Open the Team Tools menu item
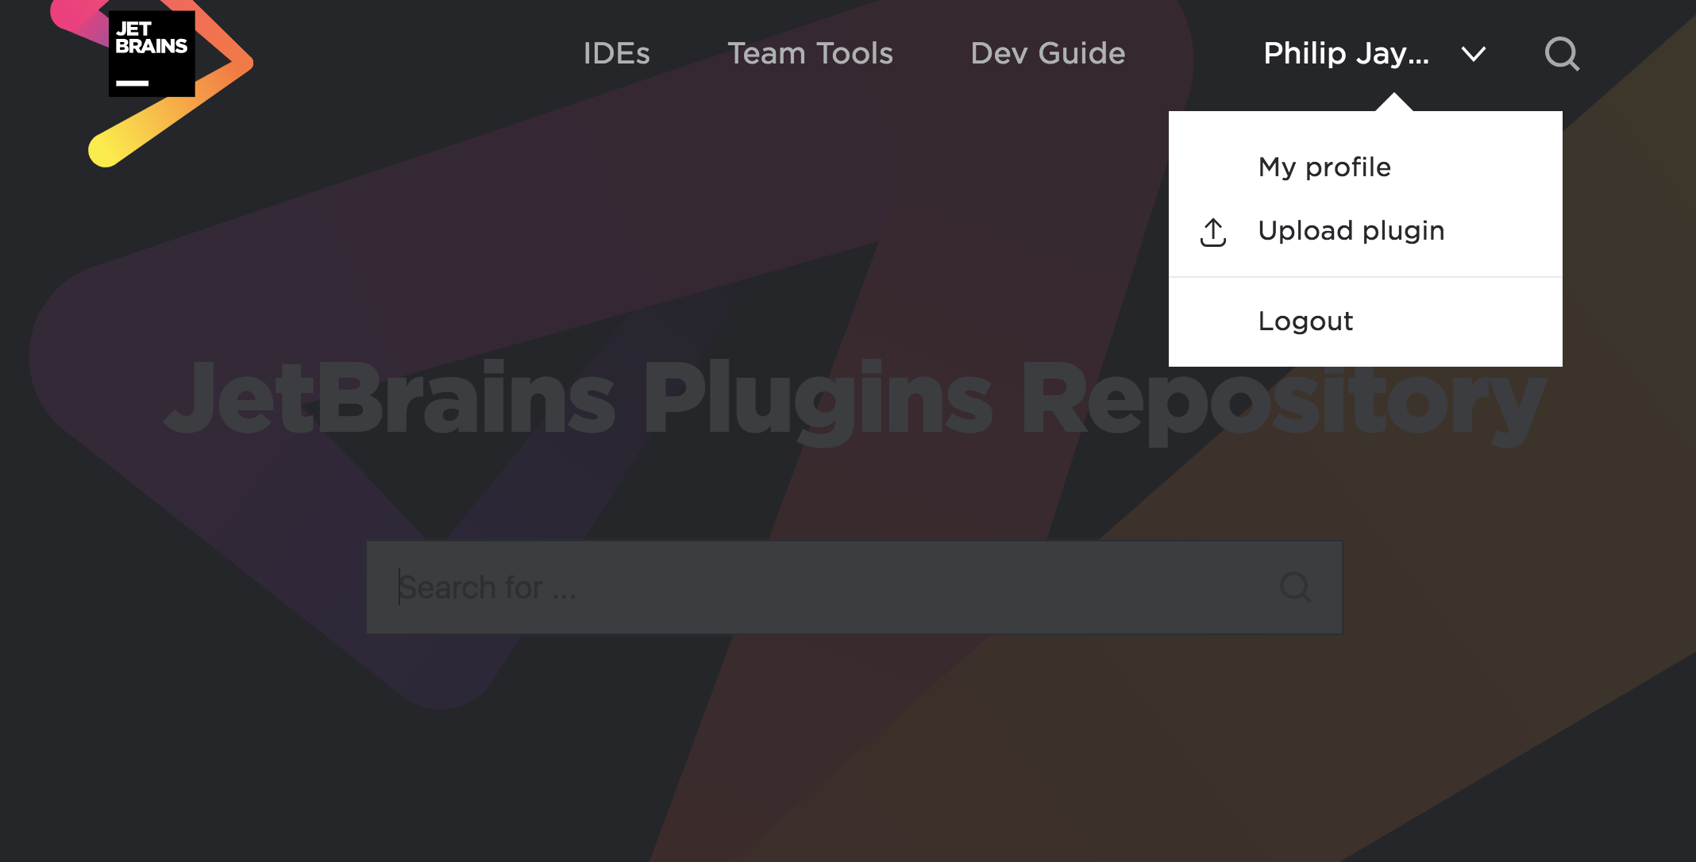Image resolution: width=1696 pixels, height=862 pixels. tap(811, 53)
